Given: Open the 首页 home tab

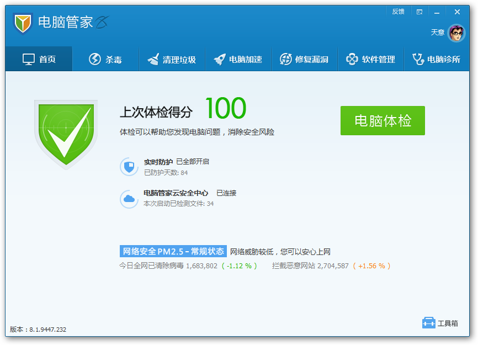Looking at the screenshot, I should [x=39, y=59].
